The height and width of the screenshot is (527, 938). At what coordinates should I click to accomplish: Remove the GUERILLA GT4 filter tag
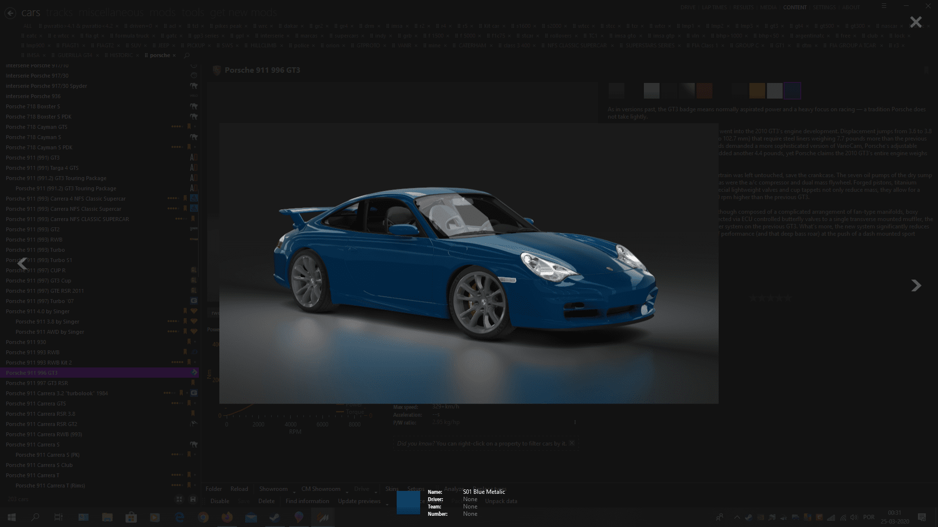(x=97, y=55)
